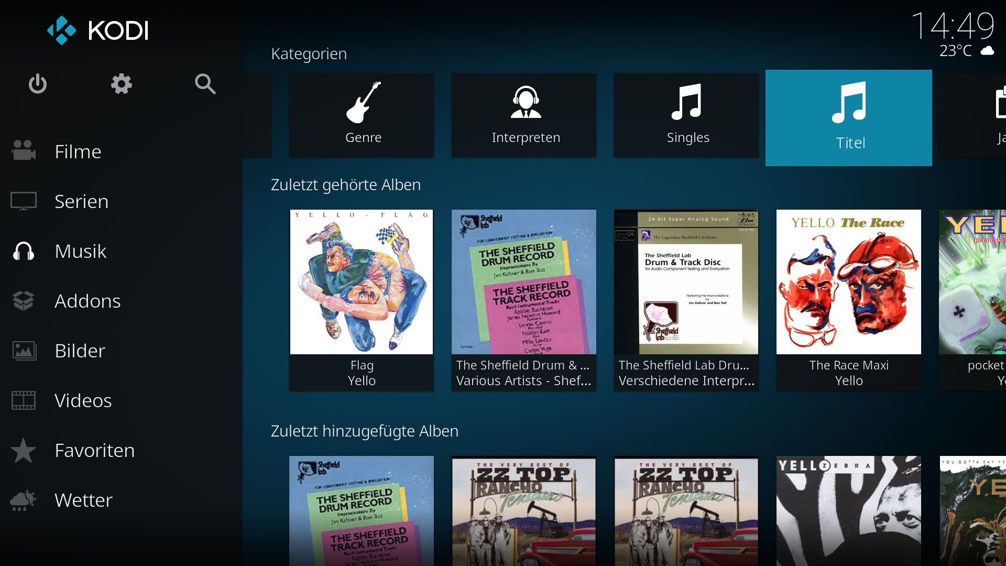
Task: Open the You Gotta Say Yes album cover
Action: point(972,511)
